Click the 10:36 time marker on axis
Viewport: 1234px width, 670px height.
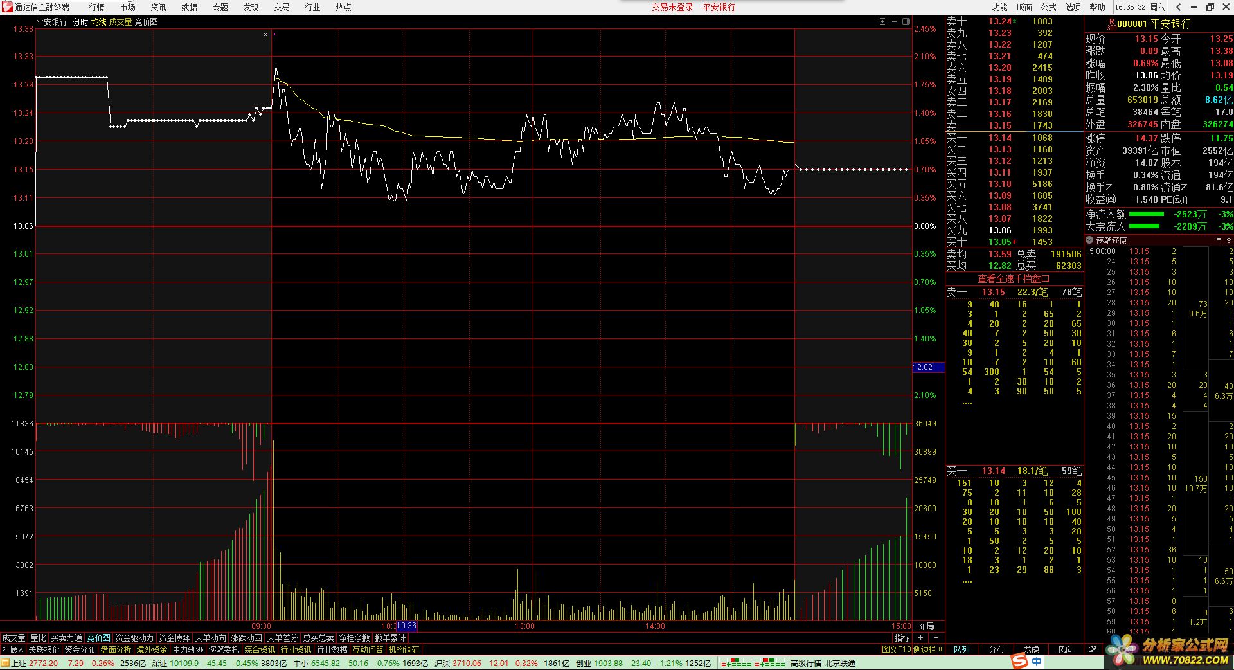pos(407,626)
